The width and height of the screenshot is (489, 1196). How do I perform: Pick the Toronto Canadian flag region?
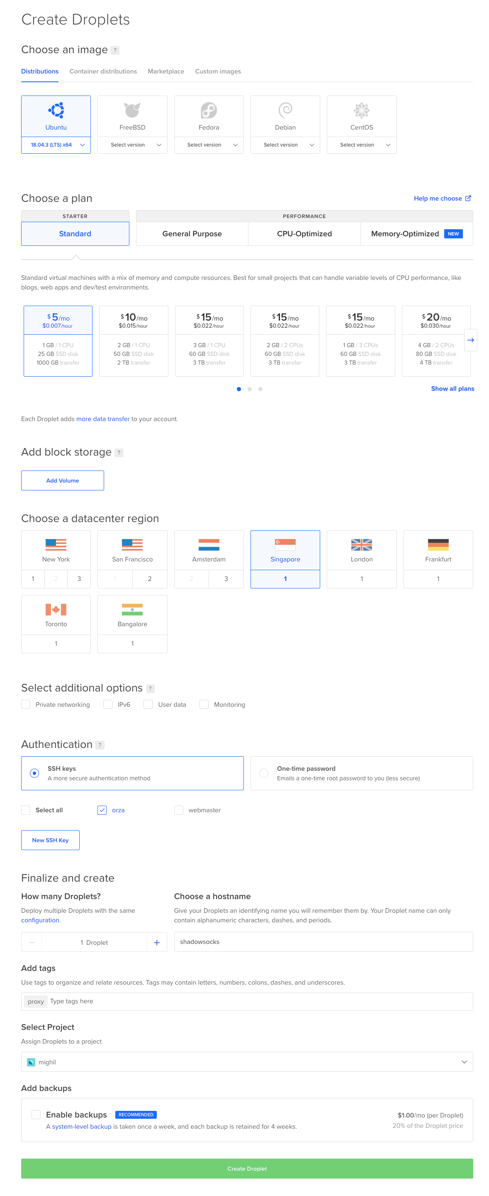[x=56, y=609]
